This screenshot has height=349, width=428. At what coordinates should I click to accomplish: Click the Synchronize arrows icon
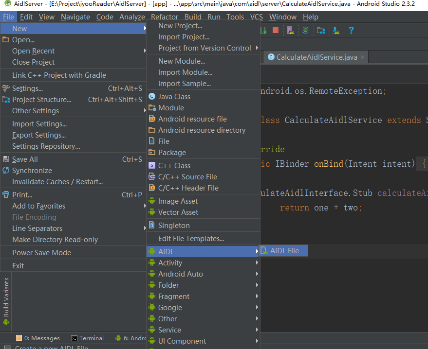coord(6,170)
